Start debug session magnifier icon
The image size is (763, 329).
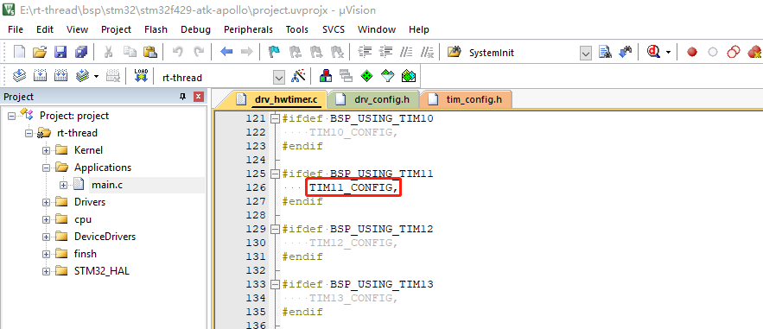653,52
